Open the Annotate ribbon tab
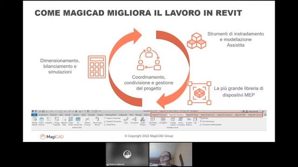 click(91, 115)
